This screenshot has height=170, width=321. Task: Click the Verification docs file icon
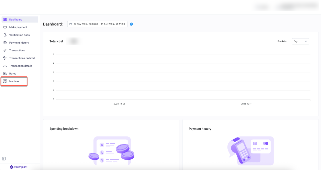coord(5,35)
